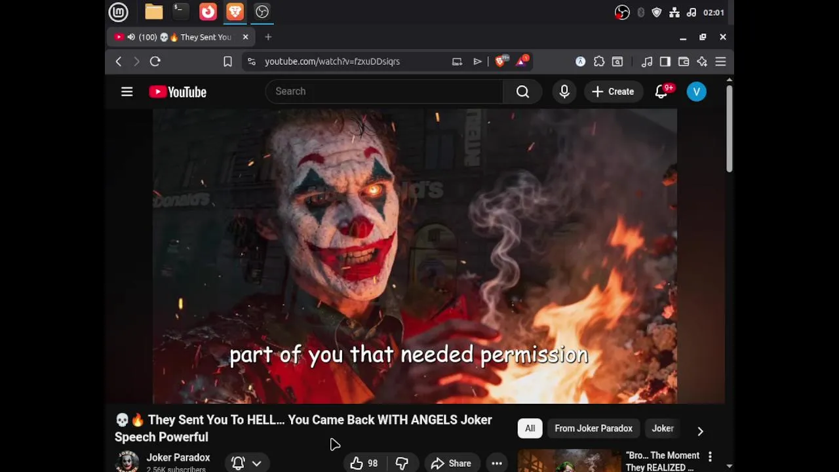The width and height of the screenshot is (839, 472).
Task: Click the Brave browser panel icon
Action: [x=235, y=12]
